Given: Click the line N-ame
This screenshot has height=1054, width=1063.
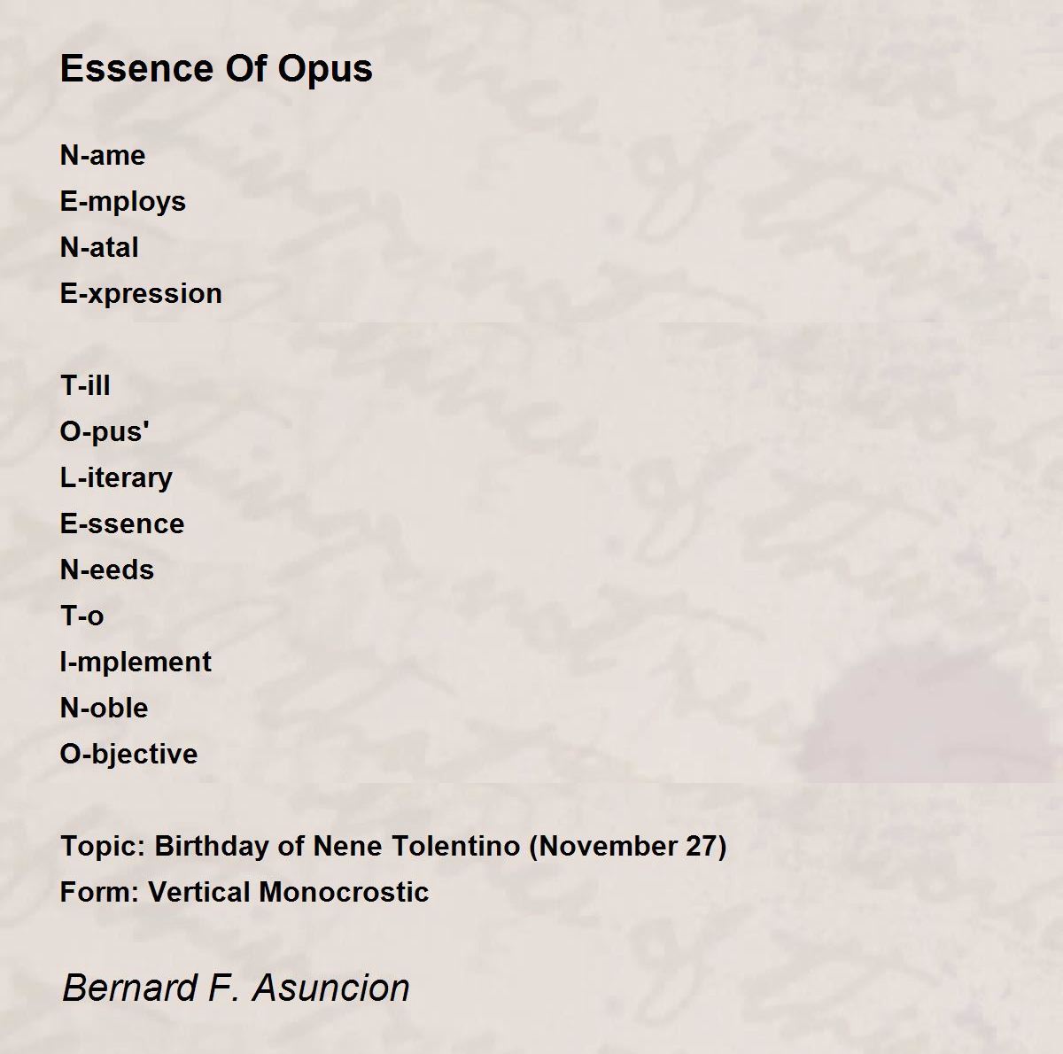Looking at the screenshot, I should click(x=103, y=155).
